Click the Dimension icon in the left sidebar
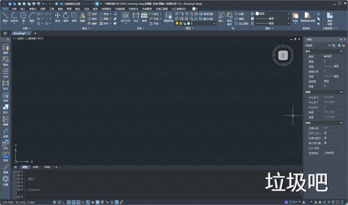Viewport: 348px width, 205px height. click(5, 83)
